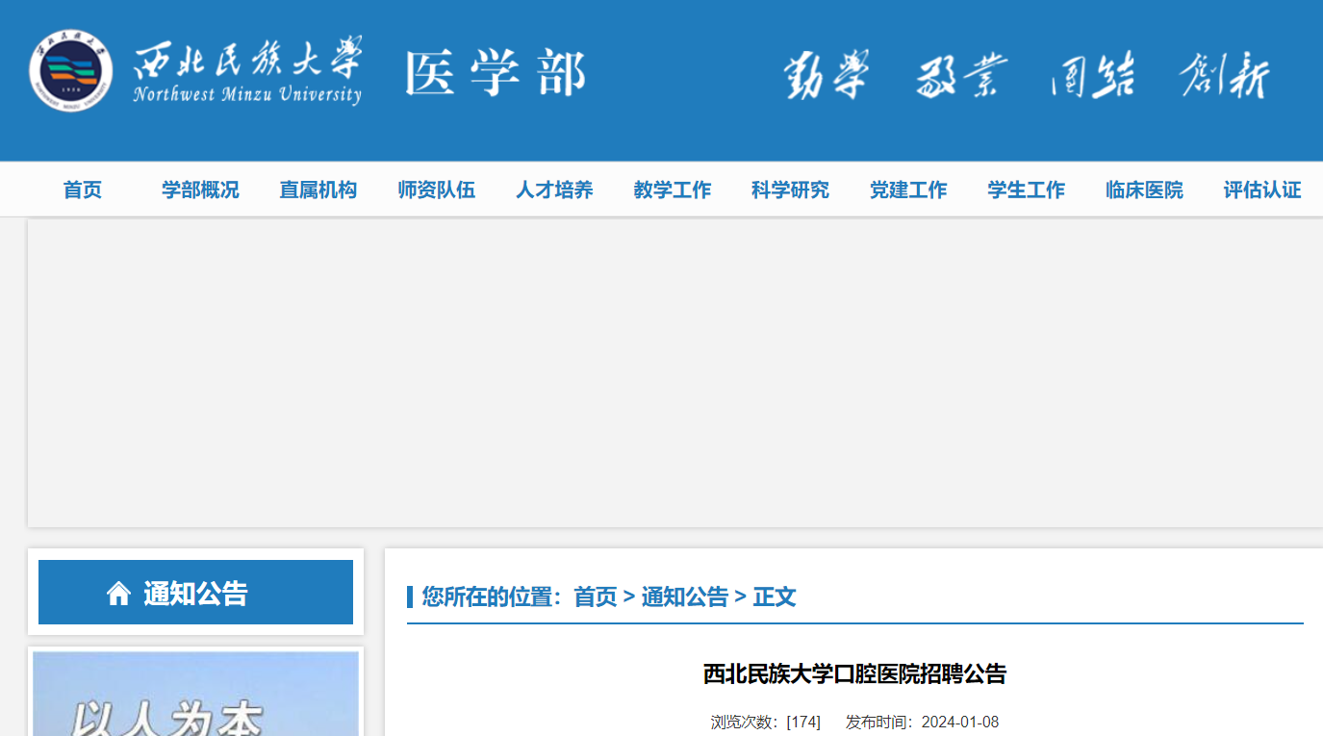
Task: Go to 党建工作 in the navigation bar
Action: (908, 190)
